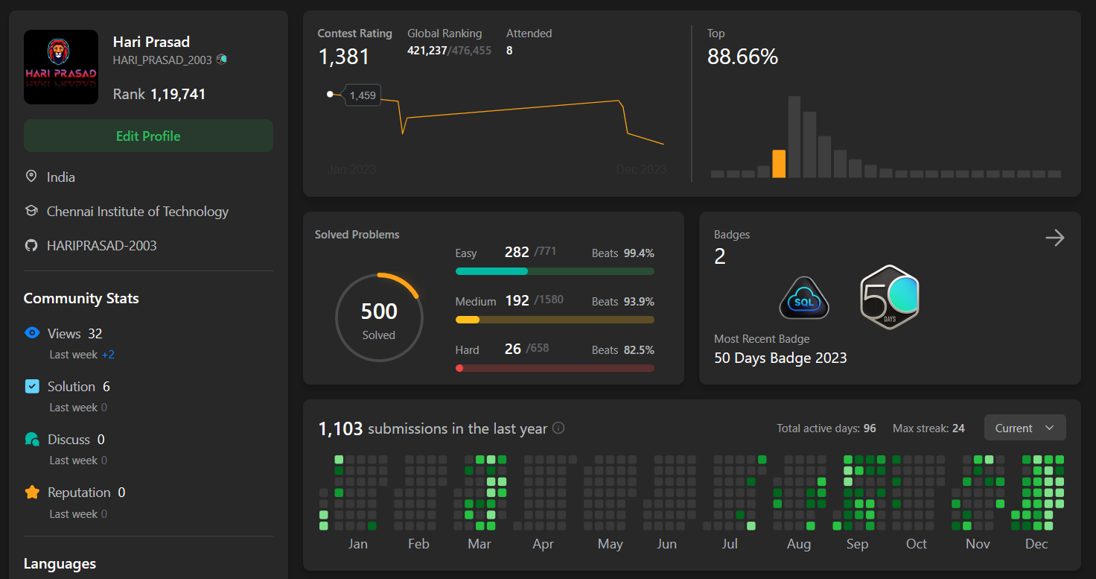Click the SQL cloud badge
Screen dimensions: 1096x579
(804, 298)
